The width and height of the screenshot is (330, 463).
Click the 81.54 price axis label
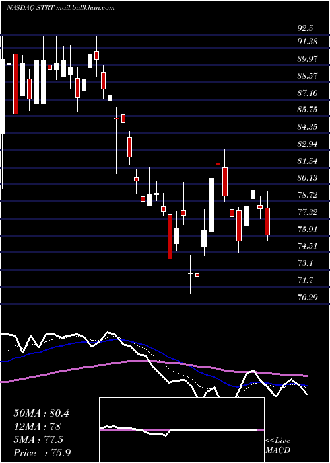click(x=307, y=161)
